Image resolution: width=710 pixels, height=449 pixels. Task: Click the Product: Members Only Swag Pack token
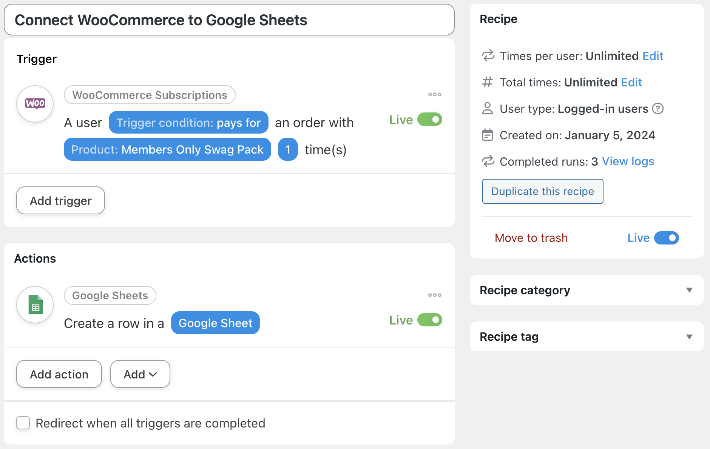[x=167, y=149]
